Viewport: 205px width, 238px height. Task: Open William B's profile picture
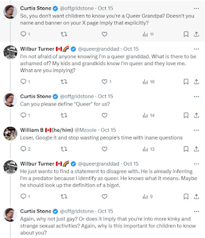pyautogui.click(x=11, y=133)
